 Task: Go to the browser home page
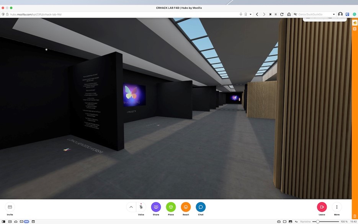tap(289, 14)
